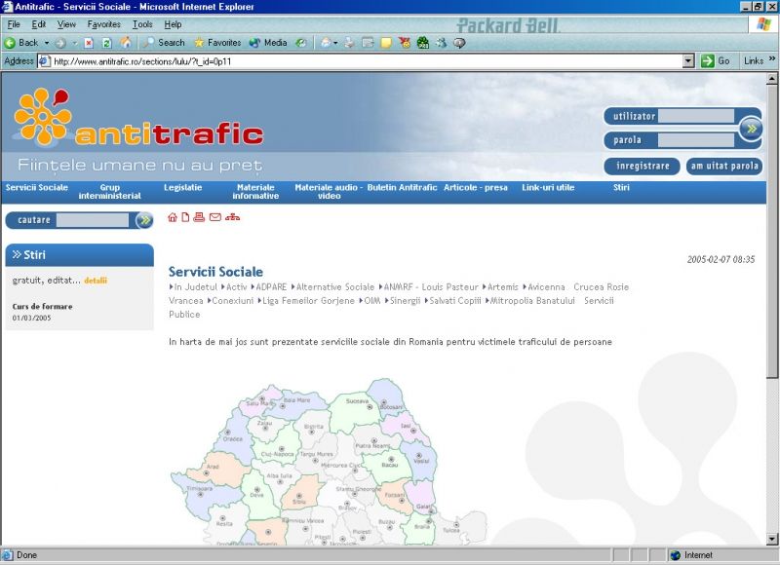Click the browser Stop button
The image size is (780, 565).
(x=89, y=43)
